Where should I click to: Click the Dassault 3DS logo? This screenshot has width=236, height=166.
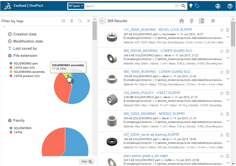click(x=8, y=6)
